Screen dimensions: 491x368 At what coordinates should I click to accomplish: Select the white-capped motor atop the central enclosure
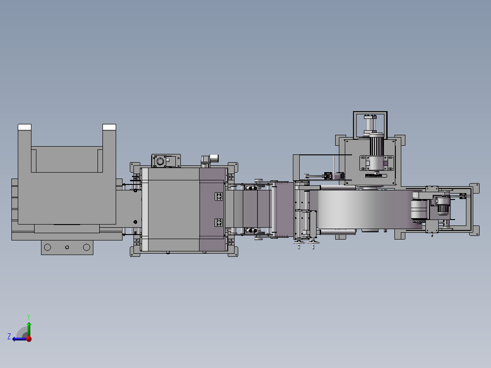[x=210, y=160]
